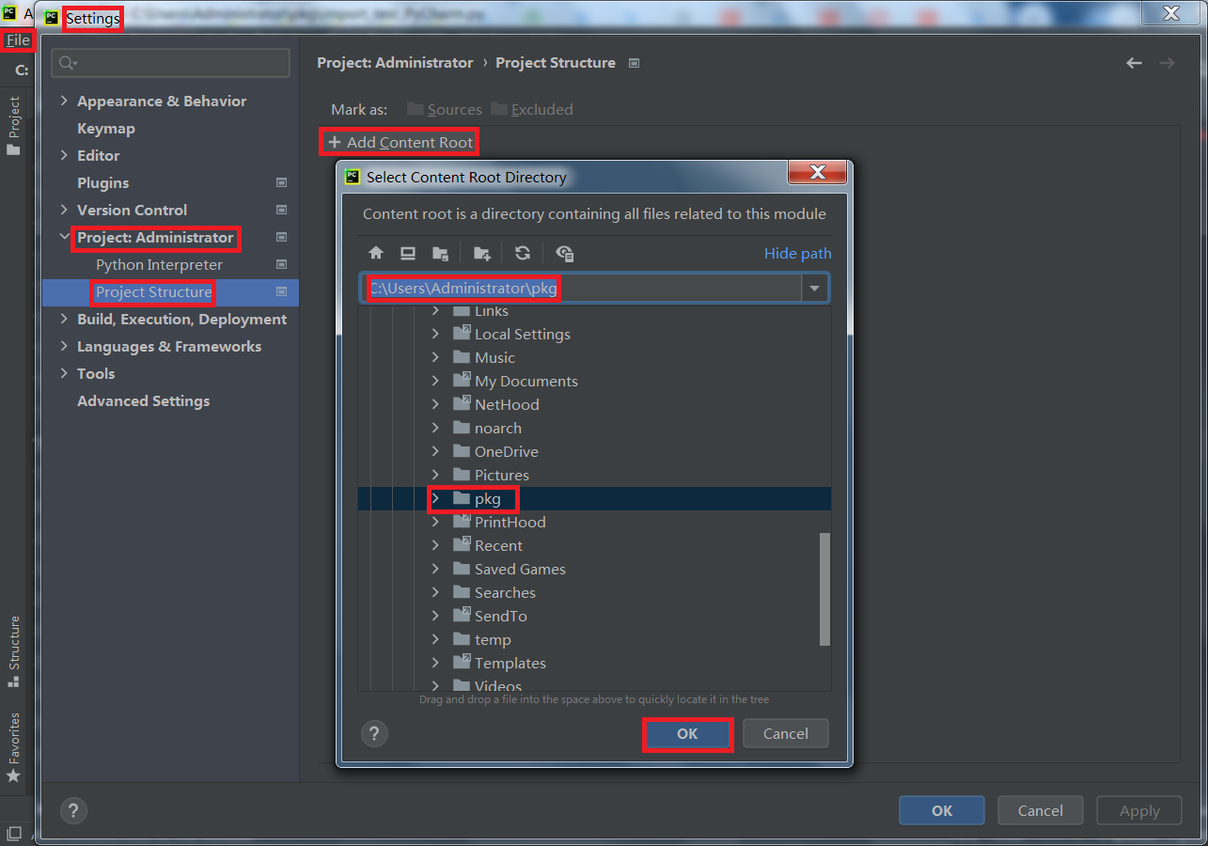1208x846 pixels.
Task: Expand the Editor settings group
Action: click(64, 156)
